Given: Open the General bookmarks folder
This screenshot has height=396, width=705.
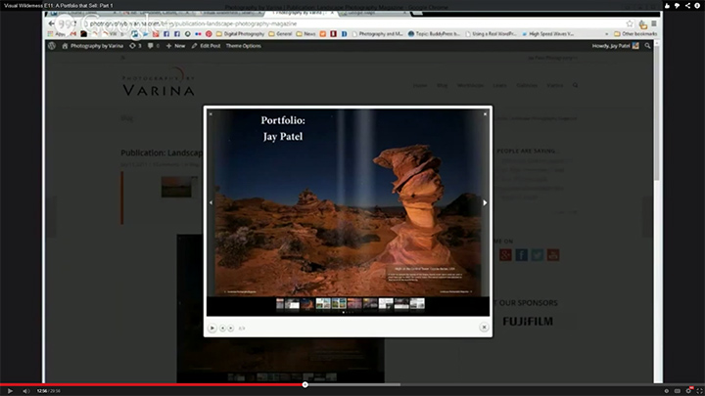Looking at the screenshot, I should [x=280, y=33].
